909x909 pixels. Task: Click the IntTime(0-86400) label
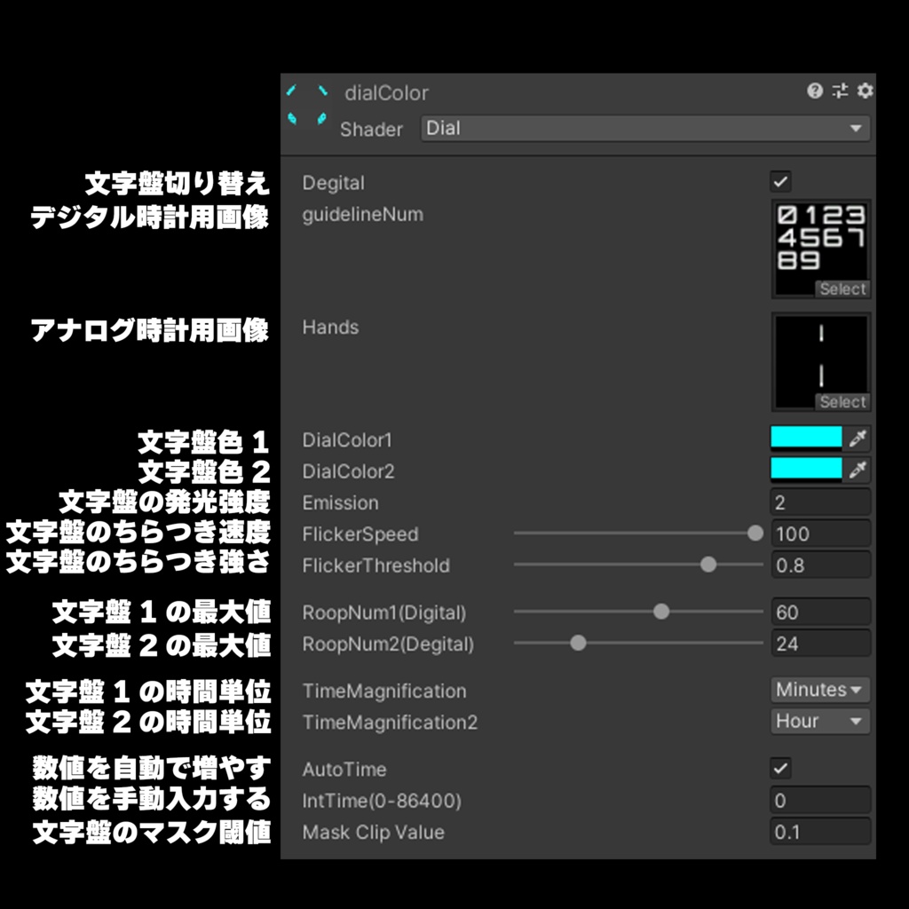click(382, 802)
